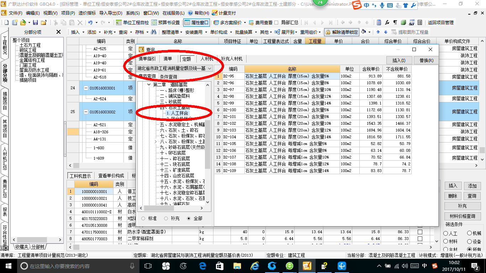The height and width of the screenshot is (273, 486).
Task: Select the 材料 filter radio button
Action: click(445, 241)
